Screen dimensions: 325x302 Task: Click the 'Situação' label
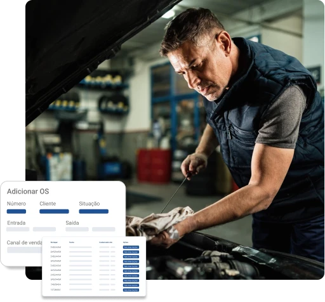pyautogui.click(x=90, y=204)
